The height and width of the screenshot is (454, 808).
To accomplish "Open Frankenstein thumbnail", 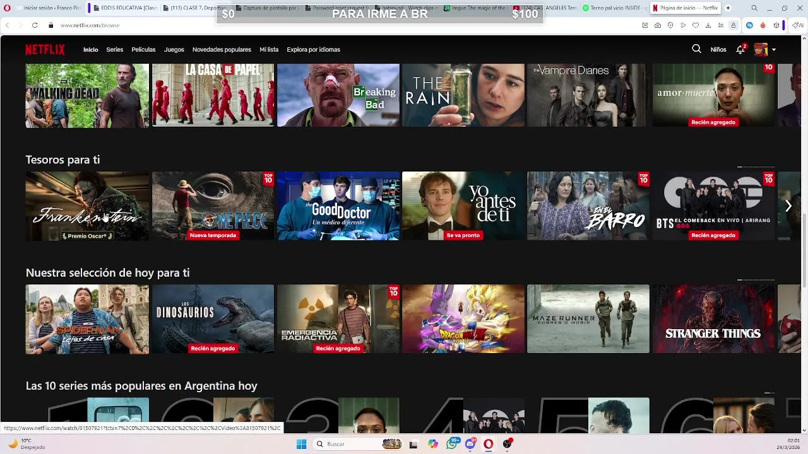I will (x=87, y=206).
